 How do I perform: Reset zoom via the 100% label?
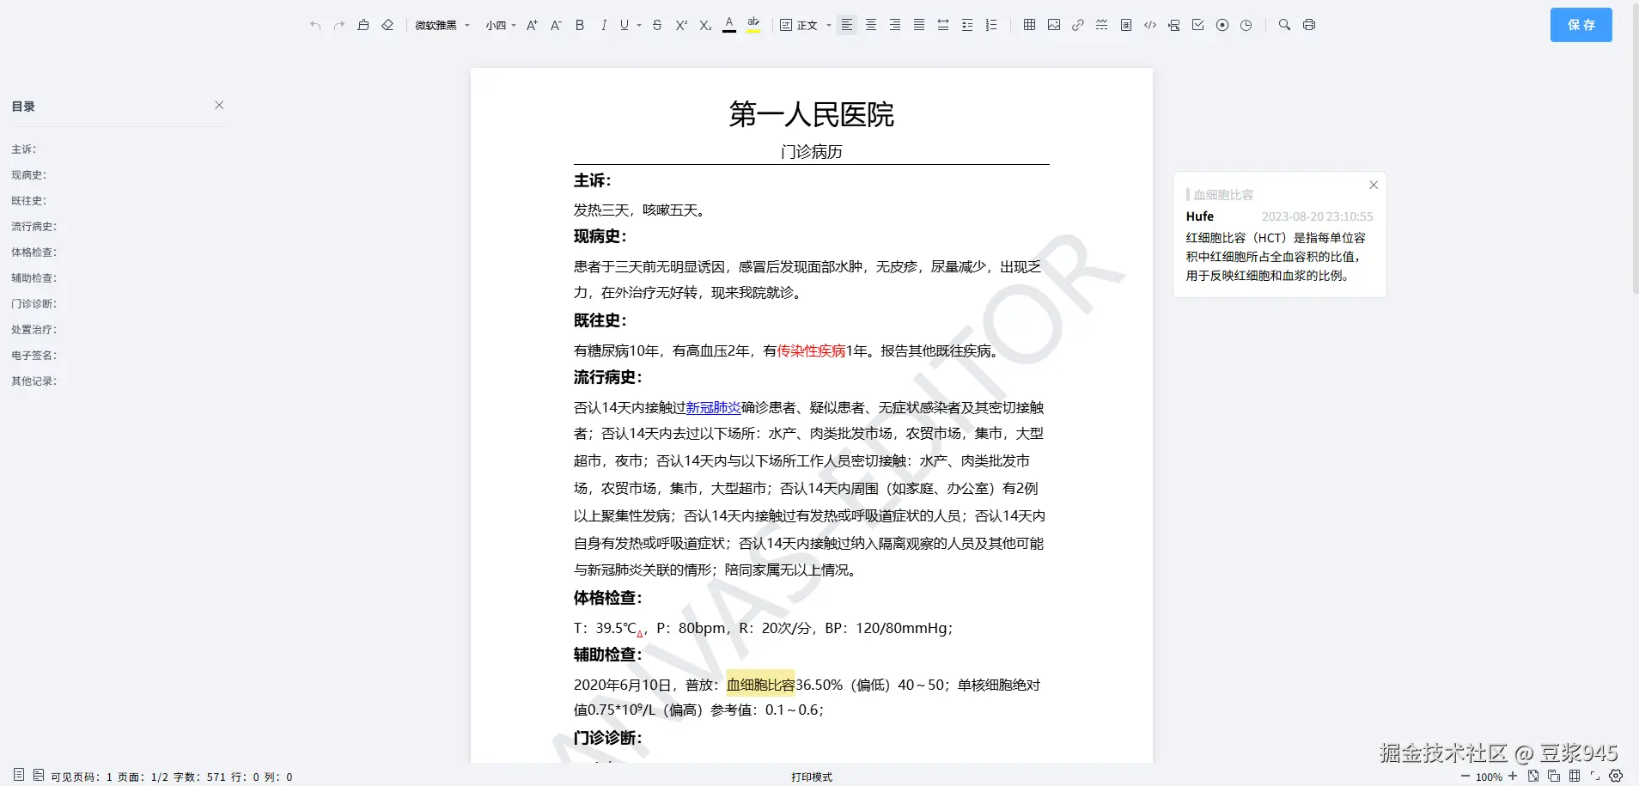(x=1489, y=777)
